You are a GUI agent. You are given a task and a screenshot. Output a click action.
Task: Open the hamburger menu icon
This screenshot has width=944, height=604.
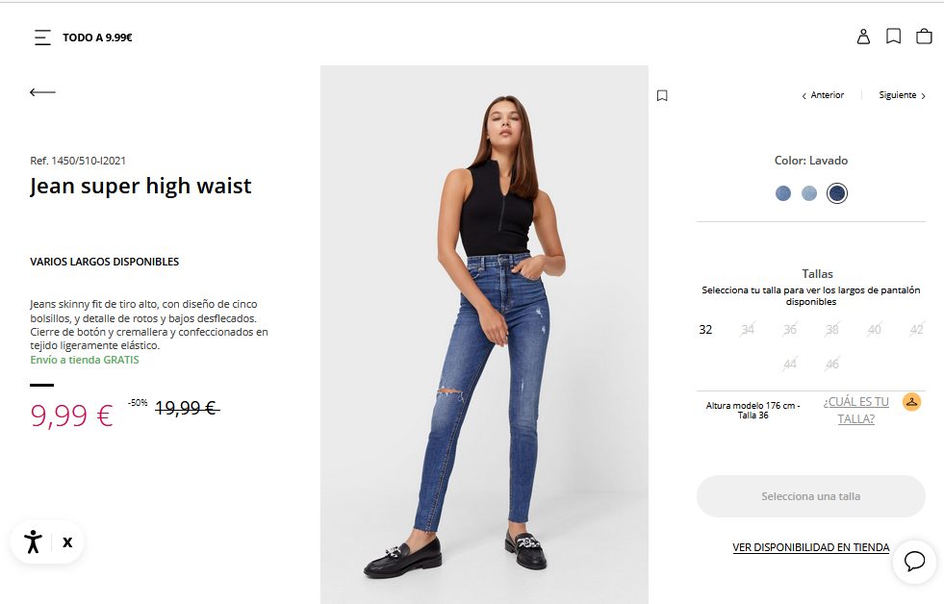click(42, 38)
